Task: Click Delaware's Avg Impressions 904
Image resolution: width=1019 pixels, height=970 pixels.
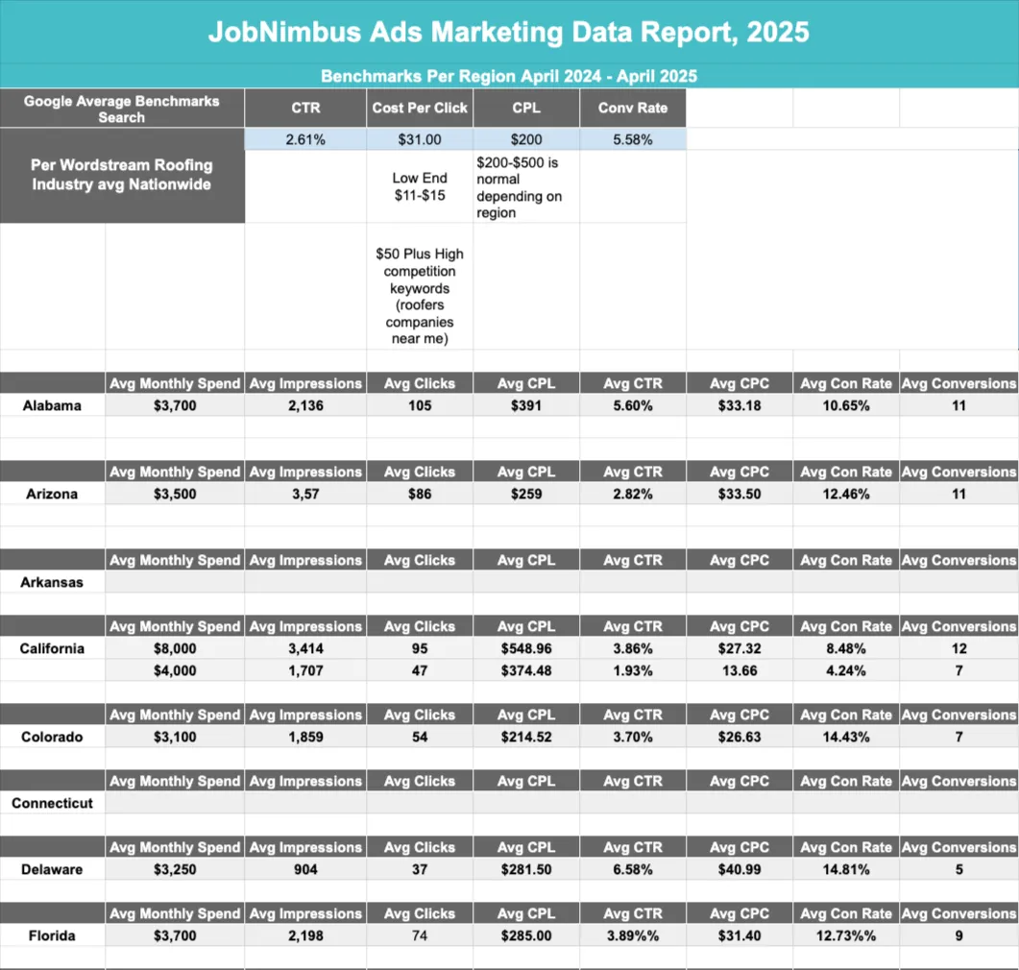Action: 305,869
